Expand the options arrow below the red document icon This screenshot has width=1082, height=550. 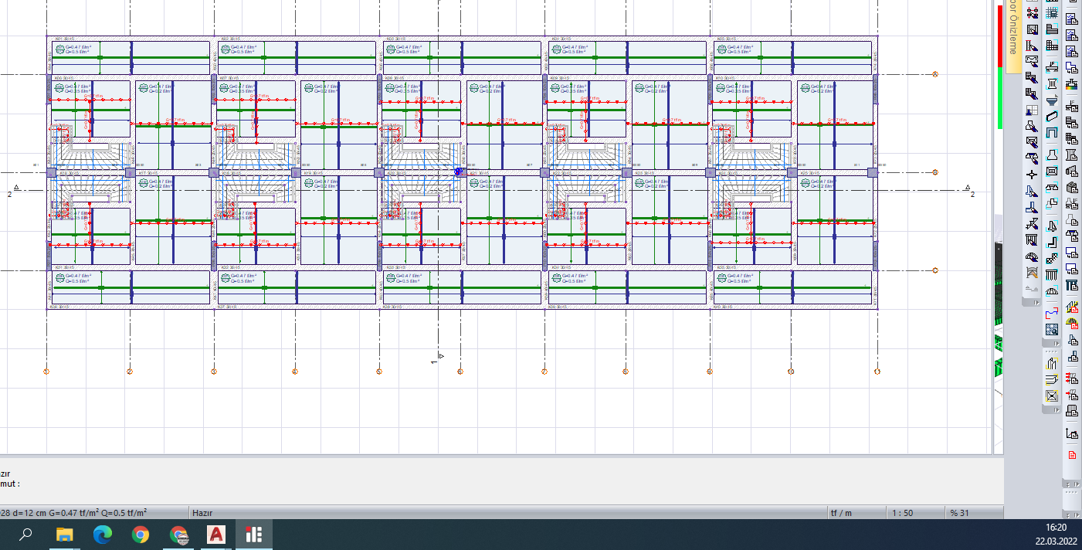(x=1077, y=484)
